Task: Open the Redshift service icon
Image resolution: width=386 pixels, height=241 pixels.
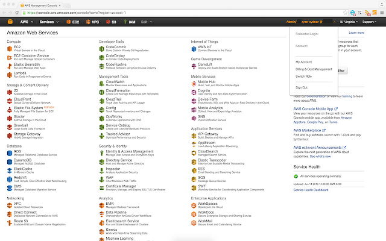Action: click(x=10, y=180)
